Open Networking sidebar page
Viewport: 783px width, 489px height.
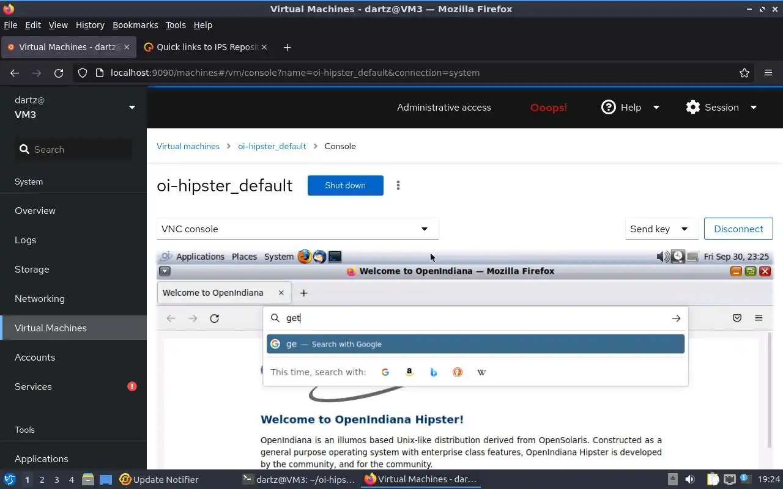tap(73, 299)
